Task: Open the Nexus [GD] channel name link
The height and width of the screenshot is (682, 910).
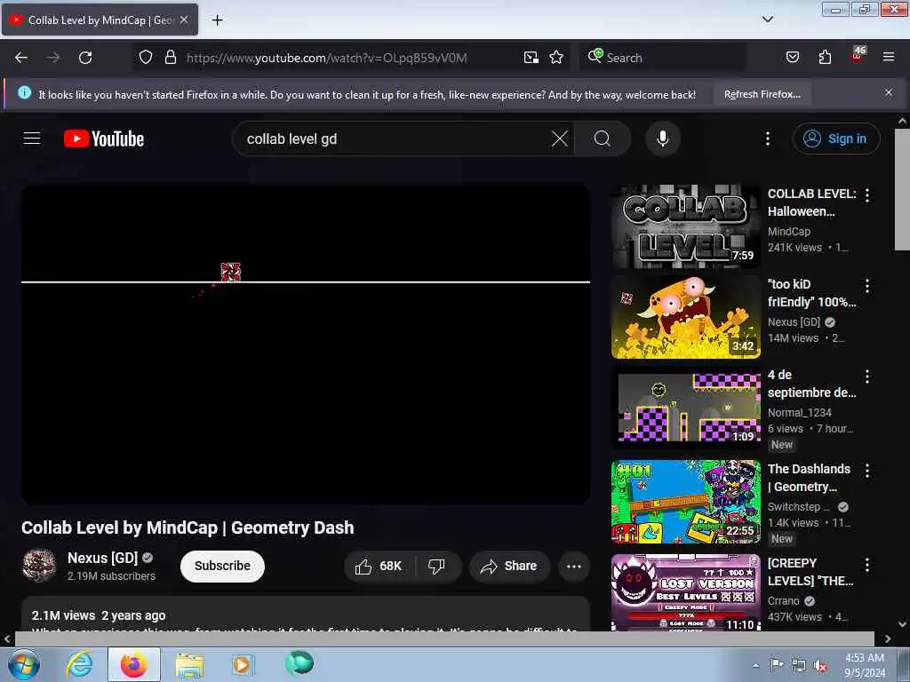Action: 103,558
